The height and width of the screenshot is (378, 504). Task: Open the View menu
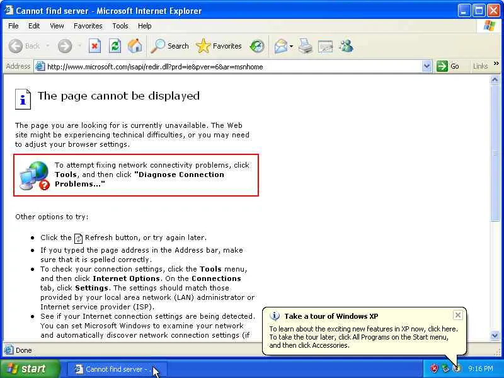pyautogui.click(x=57, y=26)
